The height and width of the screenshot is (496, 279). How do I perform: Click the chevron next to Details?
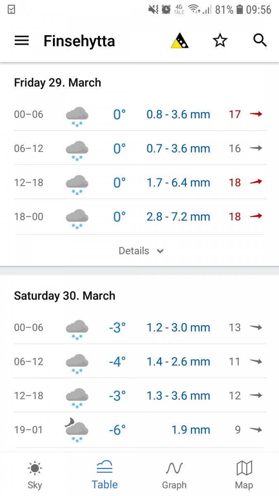pyautogui.click(x=160, y=251)
